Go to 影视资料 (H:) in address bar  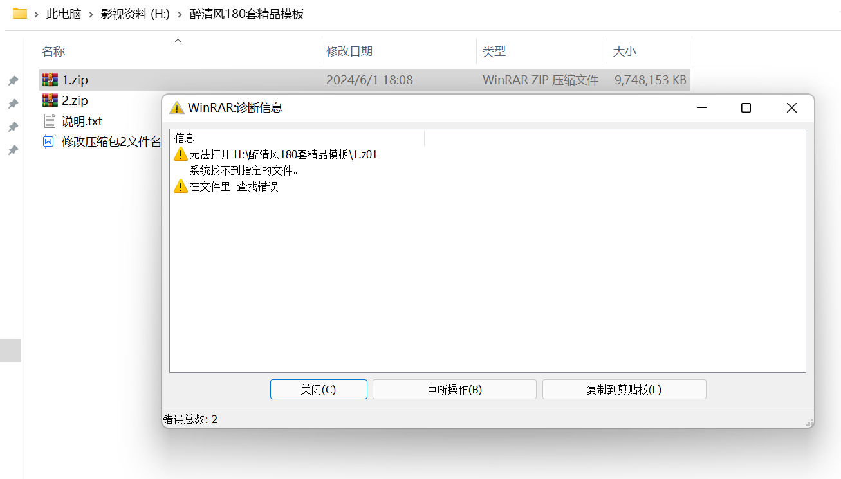click(135, 14)
